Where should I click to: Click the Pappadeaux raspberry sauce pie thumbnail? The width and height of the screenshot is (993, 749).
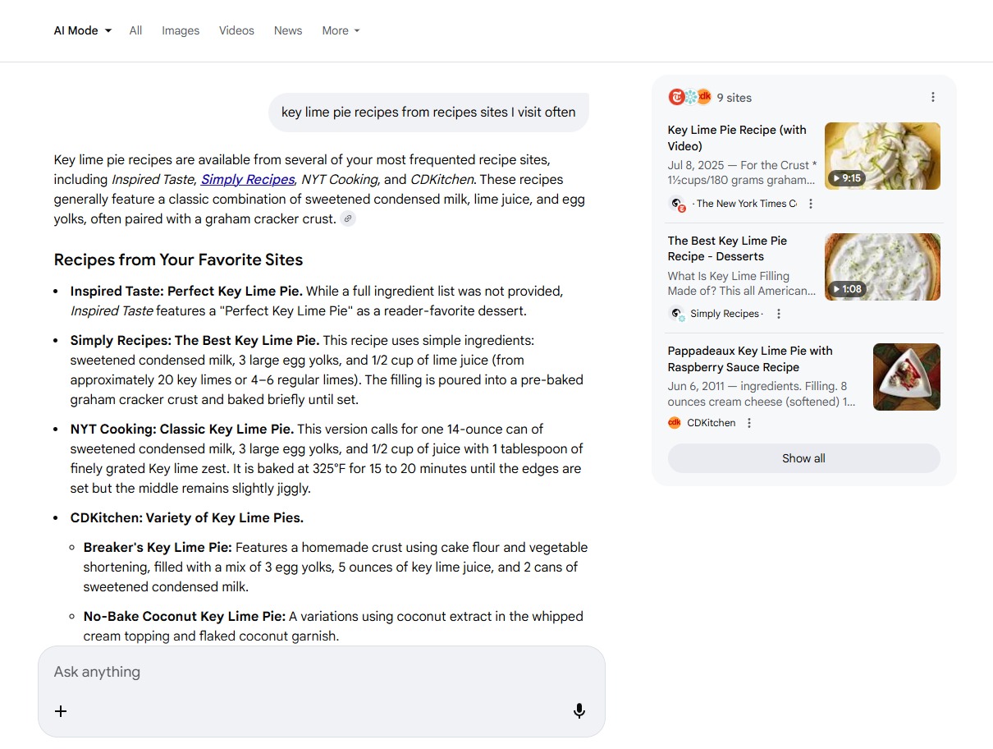907,376
